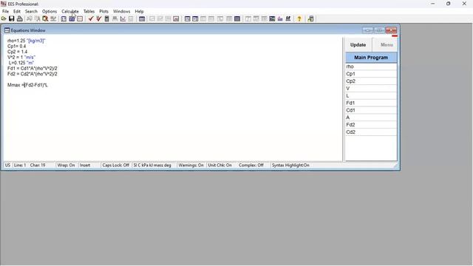Open the Search menu
The image size is (473, 266).
pyautogui.click(x=31, y=11)
